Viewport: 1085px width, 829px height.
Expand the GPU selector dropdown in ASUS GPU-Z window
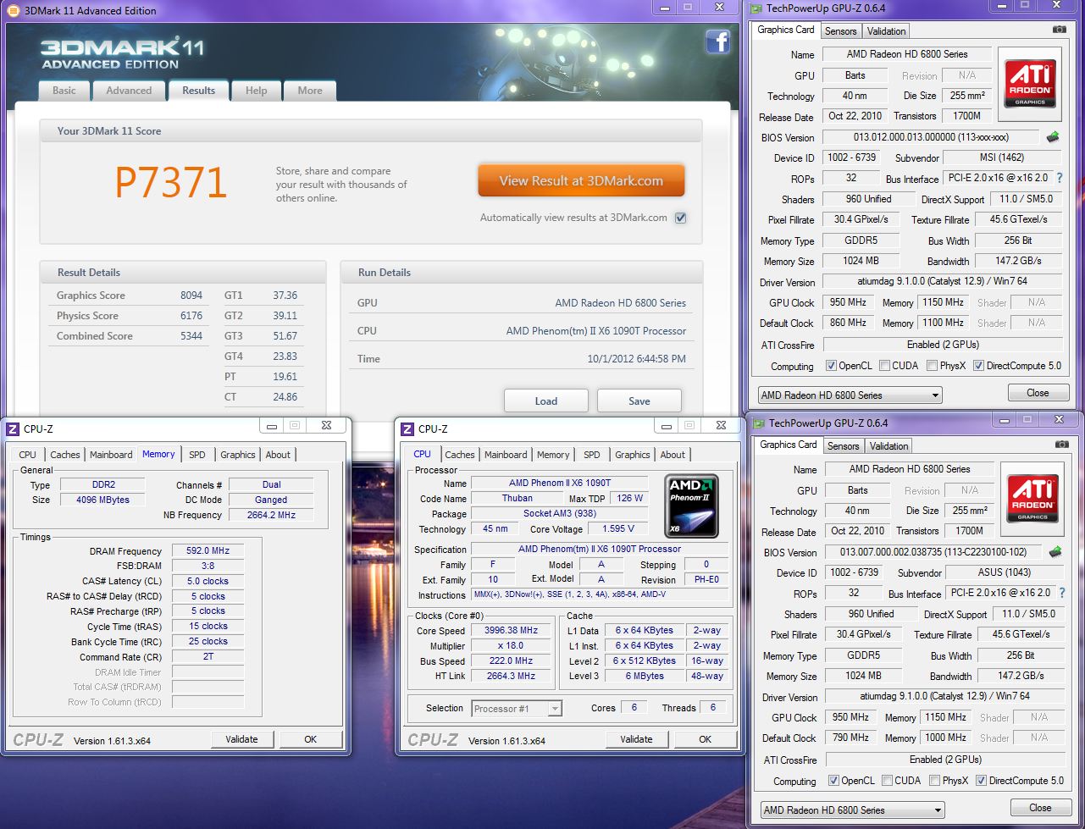click(852, 810)
